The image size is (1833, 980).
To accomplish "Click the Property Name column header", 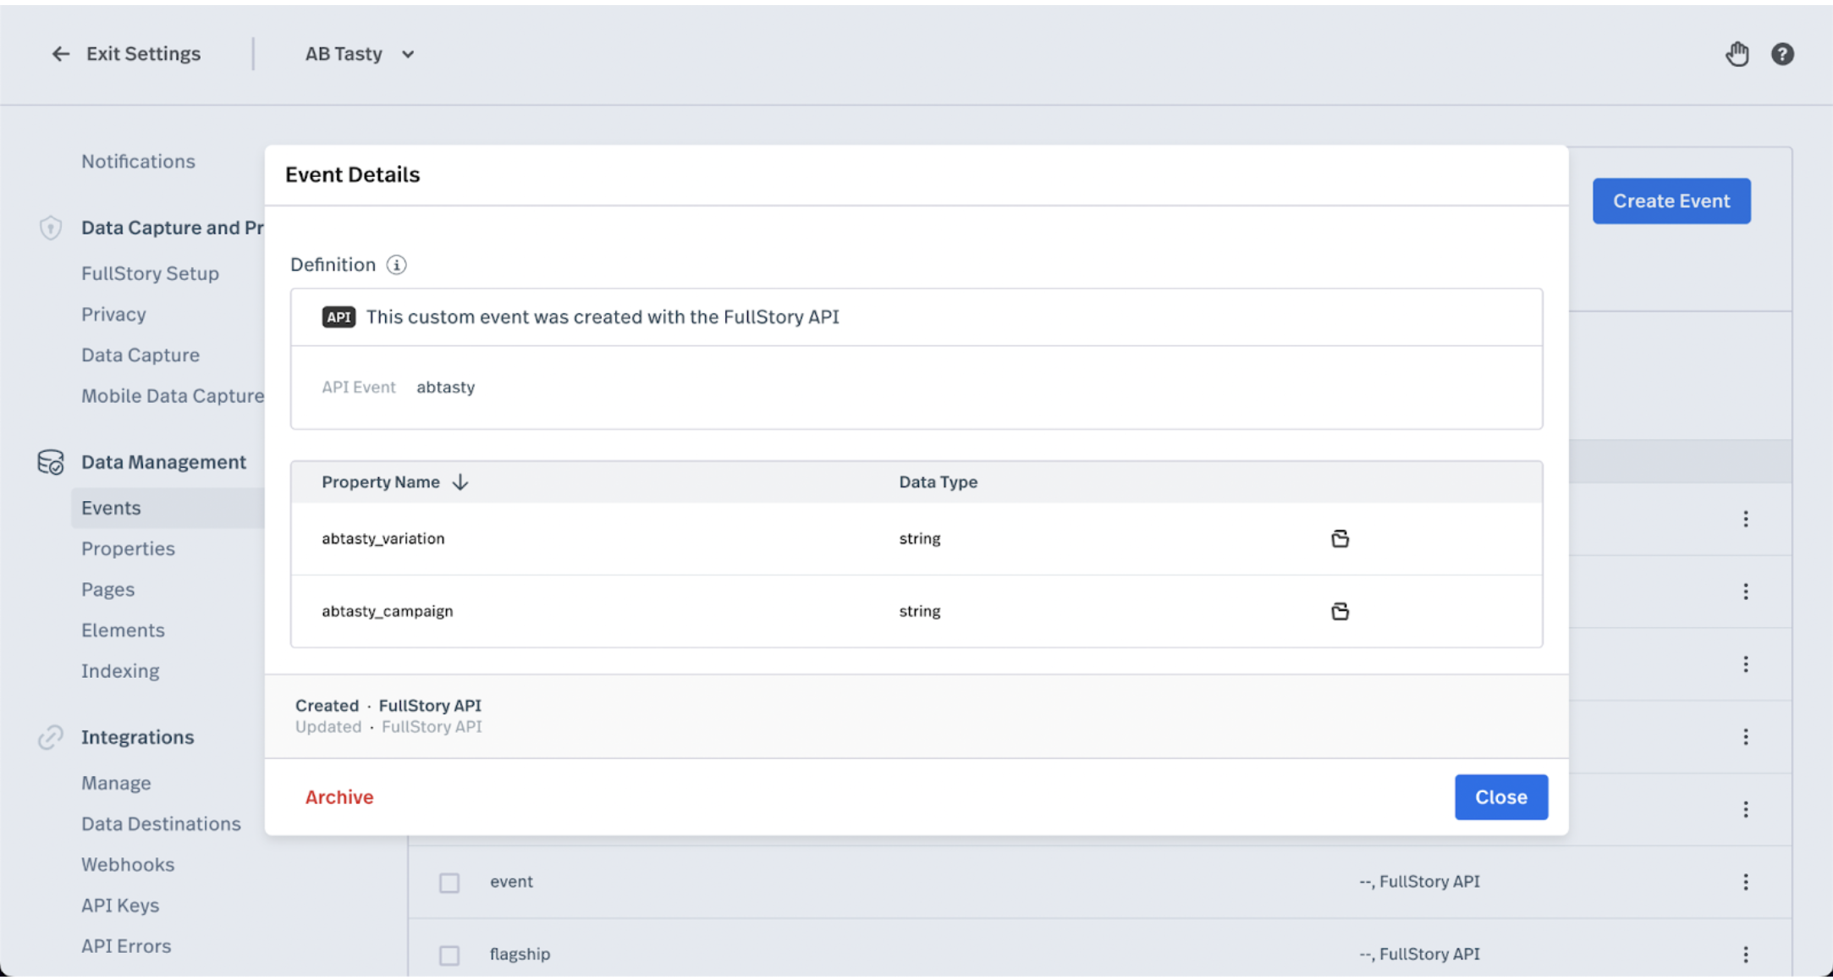I will 381,482.
